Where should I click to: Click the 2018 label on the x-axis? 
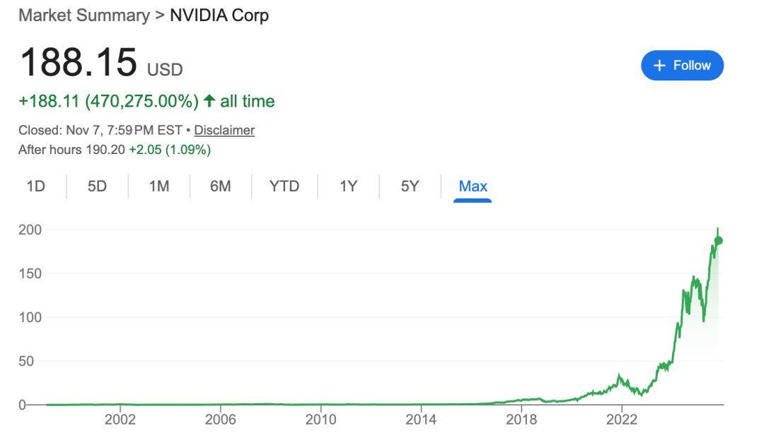(521, 420)
